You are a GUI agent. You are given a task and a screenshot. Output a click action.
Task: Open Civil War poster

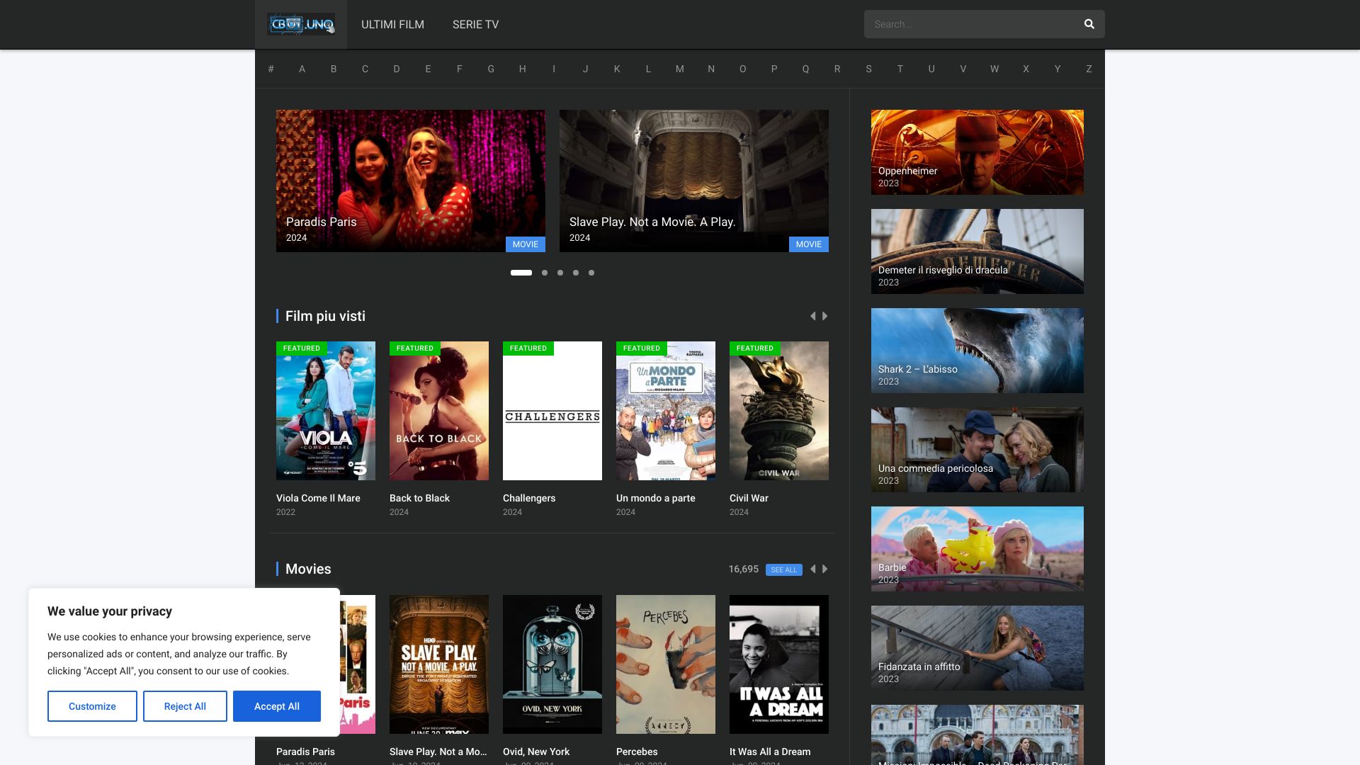point(779,411)
